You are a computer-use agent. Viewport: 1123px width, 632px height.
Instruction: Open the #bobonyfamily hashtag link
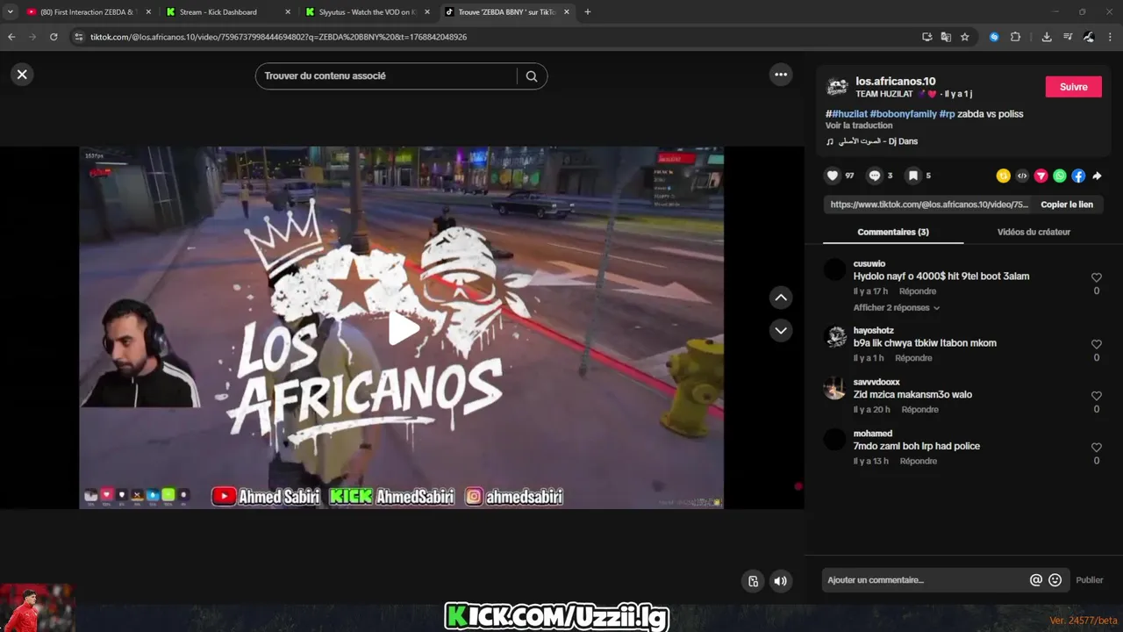(x=904, y=114)
